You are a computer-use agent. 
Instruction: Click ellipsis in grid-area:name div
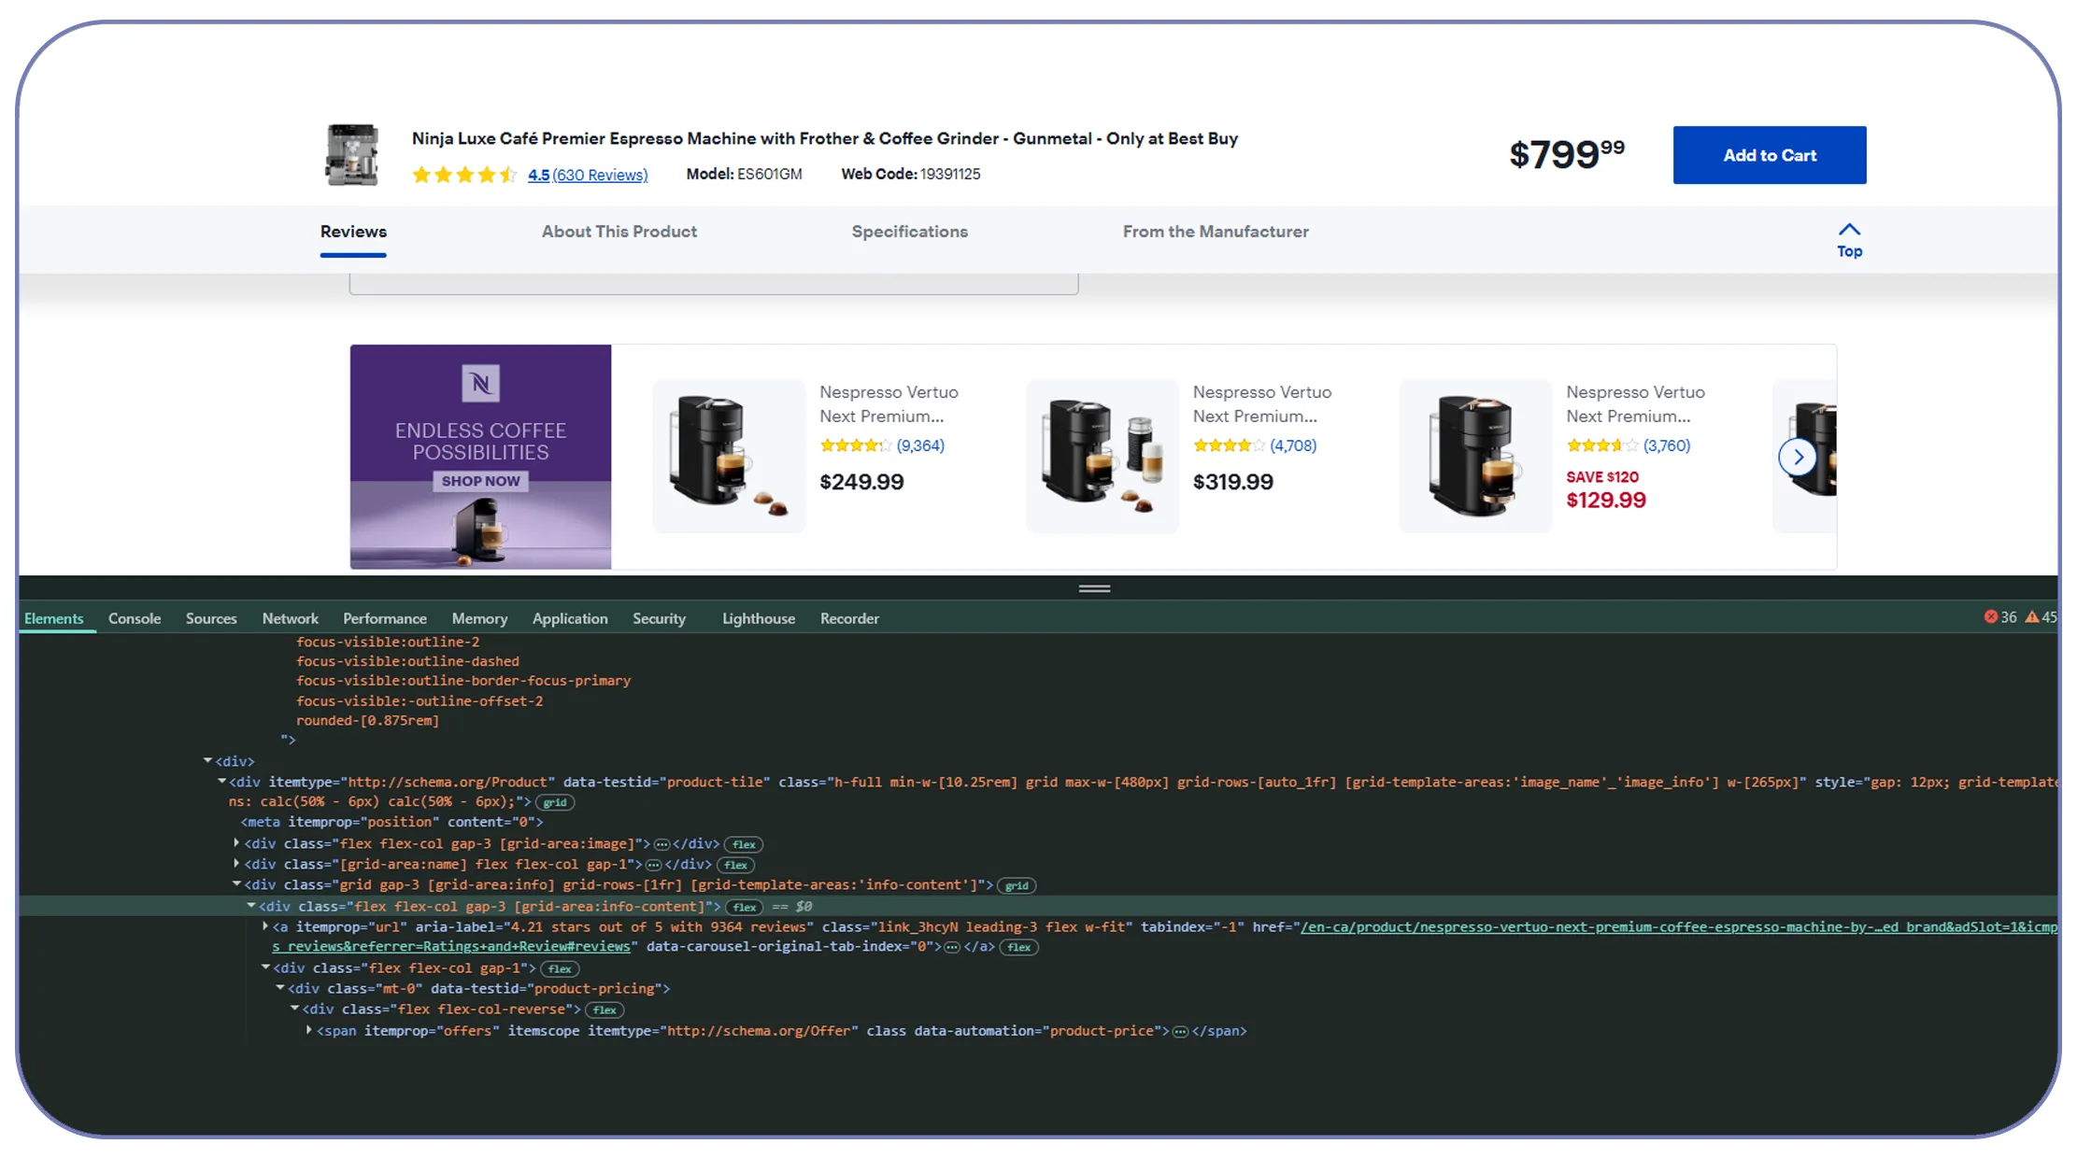tap(654, 865)
